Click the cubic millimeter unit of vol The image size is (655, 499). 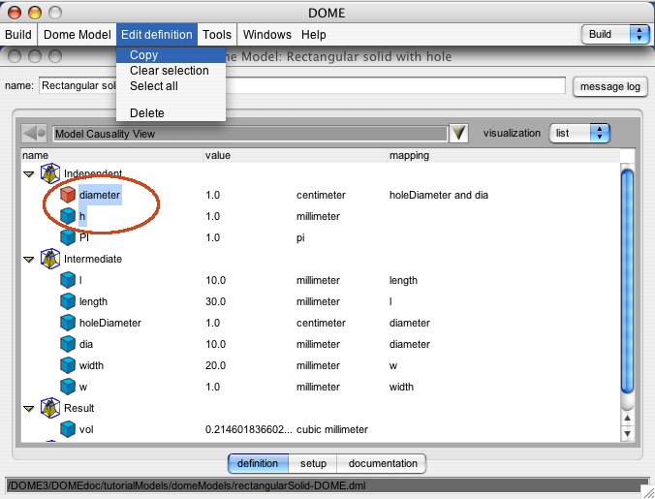[332, 429]
